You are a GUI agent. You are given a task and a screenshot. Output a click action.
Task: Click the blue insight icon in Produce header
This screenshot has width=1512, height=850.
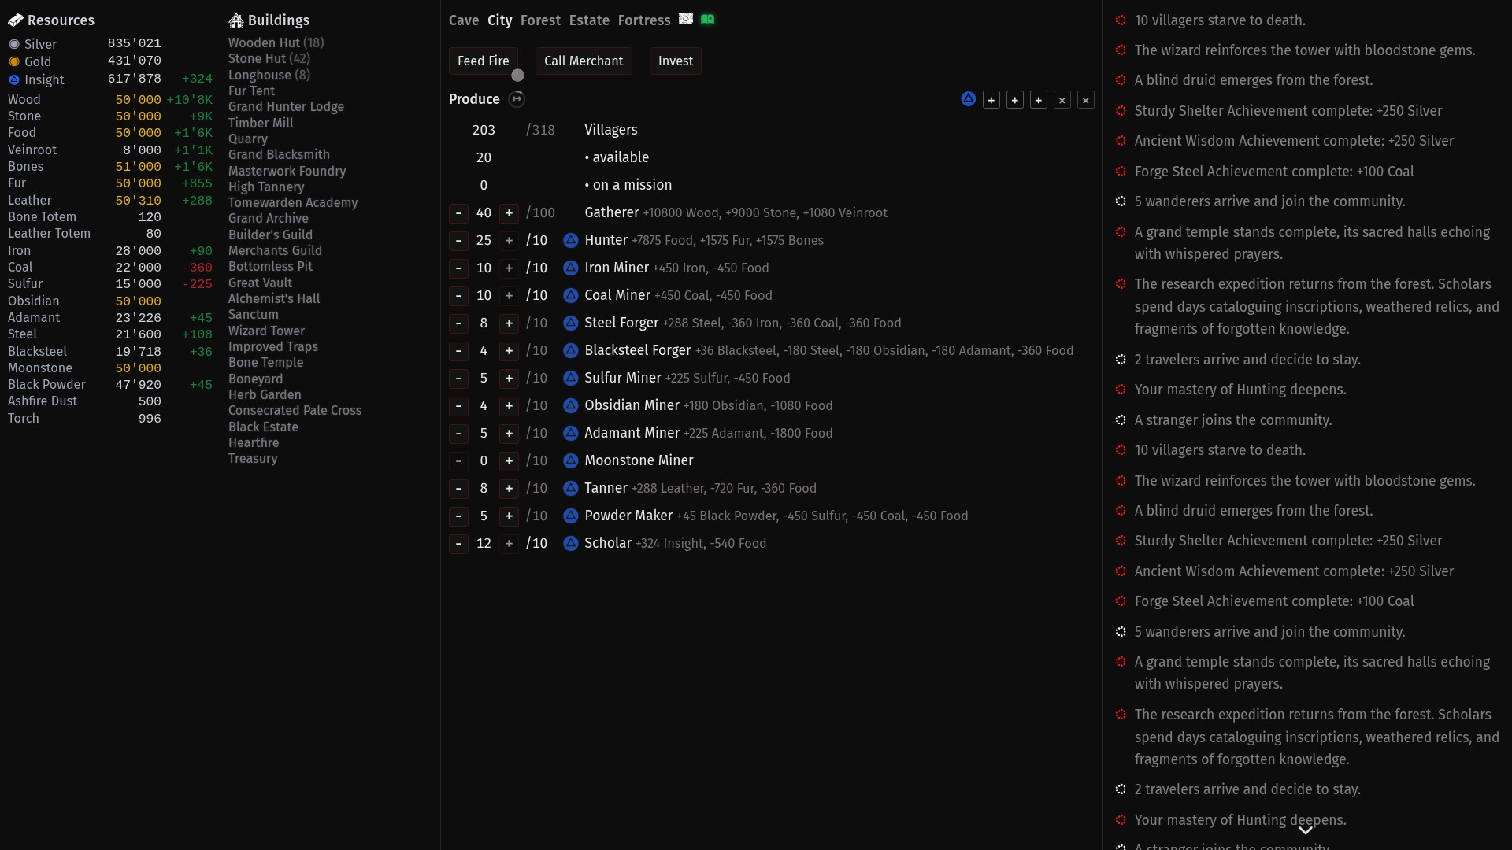pyautogui.click(x=968, y=99)
